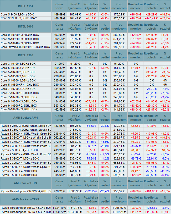
Task: Select Ryzen 5 3600 4,2GHz Wraith Stealth name
Action: (26, 130)
